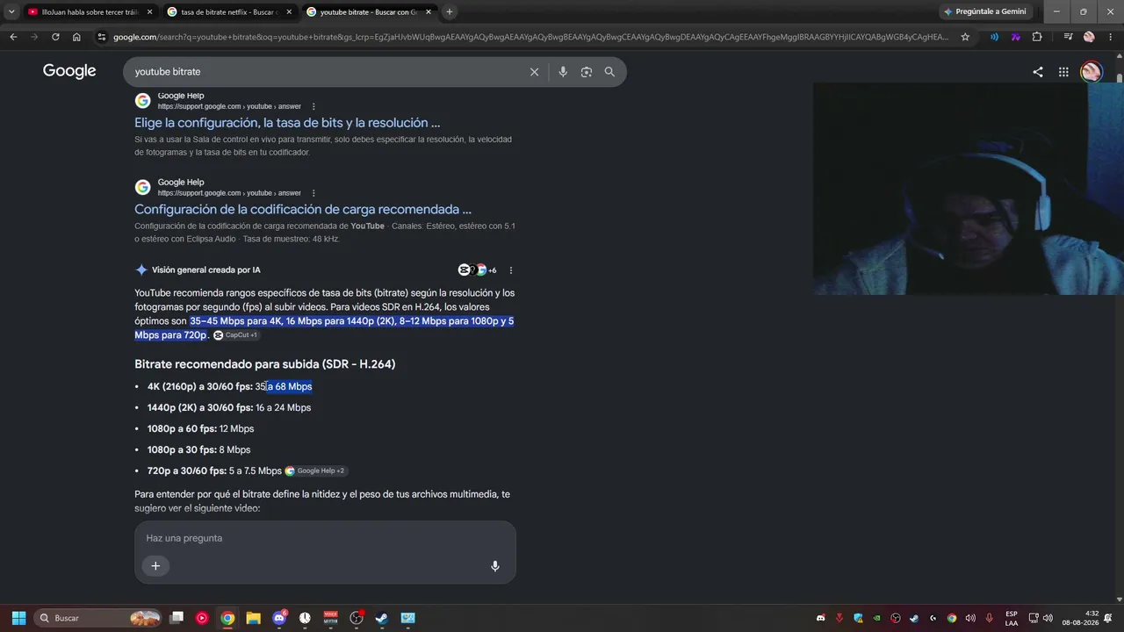This screenshot has width=1124, height=632.
Task: Go to the Google homepage logo
Action: tap(69, 71)
